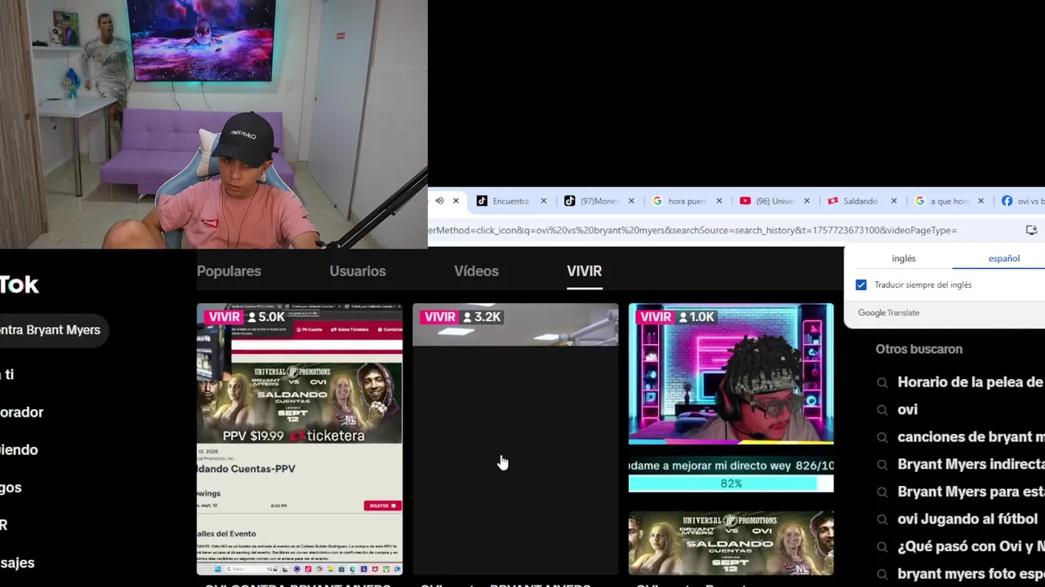Click the TikTok logo

pos(18,285)
